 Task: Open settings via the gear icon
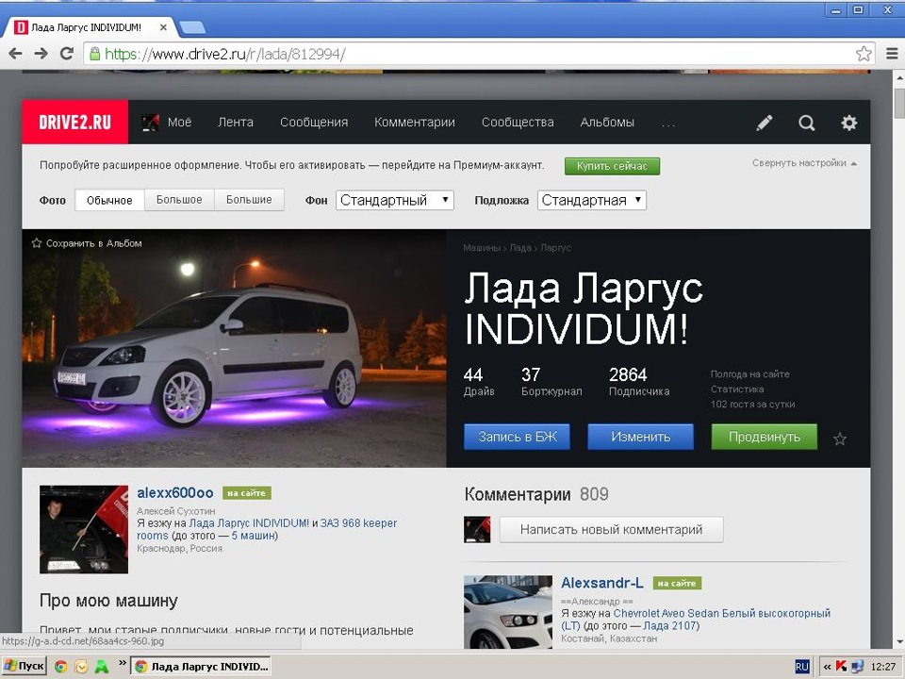coord(848,123)
